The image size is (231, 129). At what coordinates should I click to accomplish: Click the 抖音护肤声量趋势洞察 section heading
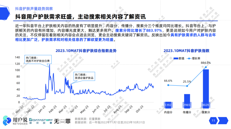34,9
